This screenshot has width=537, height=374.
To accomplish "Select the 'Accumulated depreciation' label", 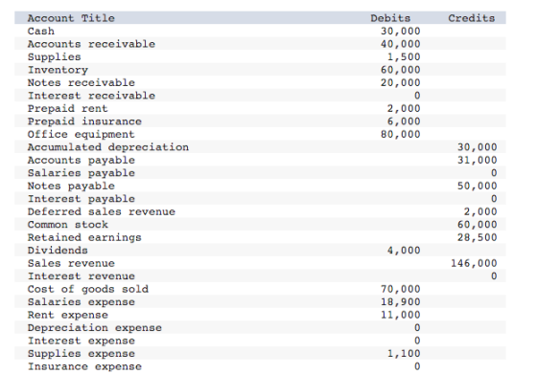I will coord(107,147).
